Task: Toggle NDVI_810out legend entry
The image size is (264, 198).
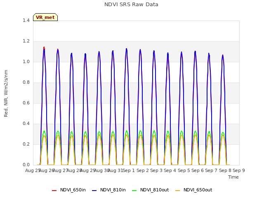Action: pyautogui.click(x=150, y=190)
